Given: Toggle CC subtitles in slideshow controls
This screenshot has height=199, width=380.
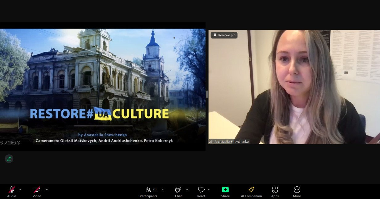Looking at the screenshot, I should click(x=10, y=143).
